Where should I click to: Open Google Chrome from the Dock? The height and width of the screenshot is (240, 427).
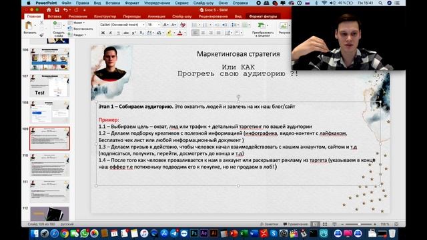point(65,233)
